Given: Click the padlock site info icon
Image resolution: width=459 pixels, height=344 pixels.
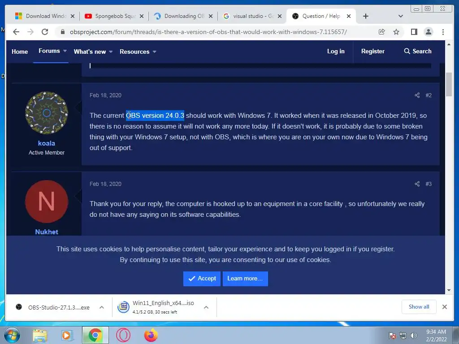Looking at the screenshot, I should [63, 32].
